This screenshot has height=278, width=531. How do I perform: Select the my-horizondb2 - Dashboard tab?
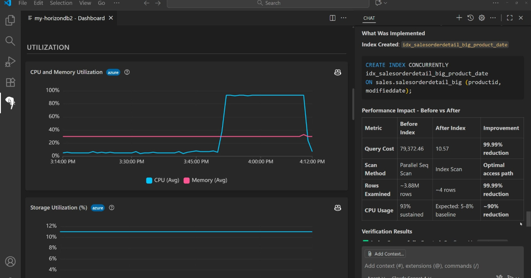pos(69,18)
